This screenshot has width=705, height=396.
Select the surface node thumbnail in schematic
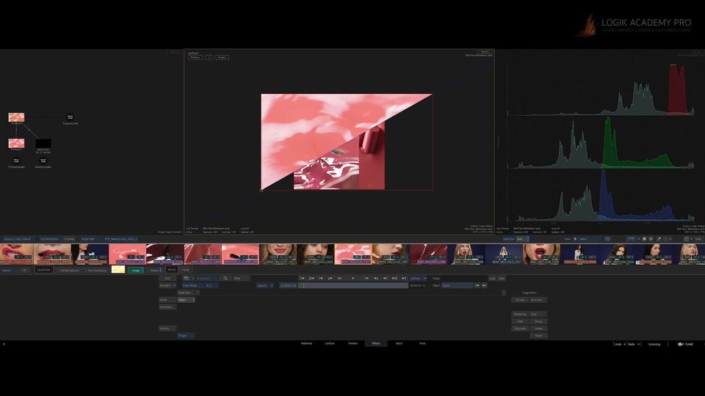pyautogui.click(x=16, y=117)
